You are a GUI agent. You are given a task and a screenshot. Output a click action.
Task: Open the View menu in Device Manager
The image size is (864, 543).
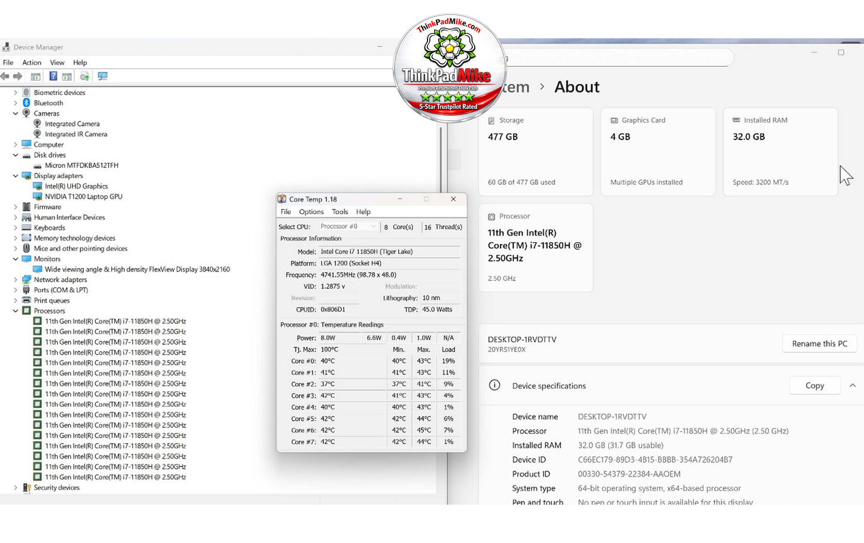pyautogui.click(x=57, y=62)
